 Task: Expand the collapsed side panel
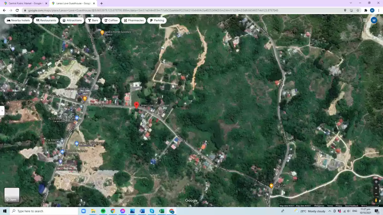(x=2, y=111)
